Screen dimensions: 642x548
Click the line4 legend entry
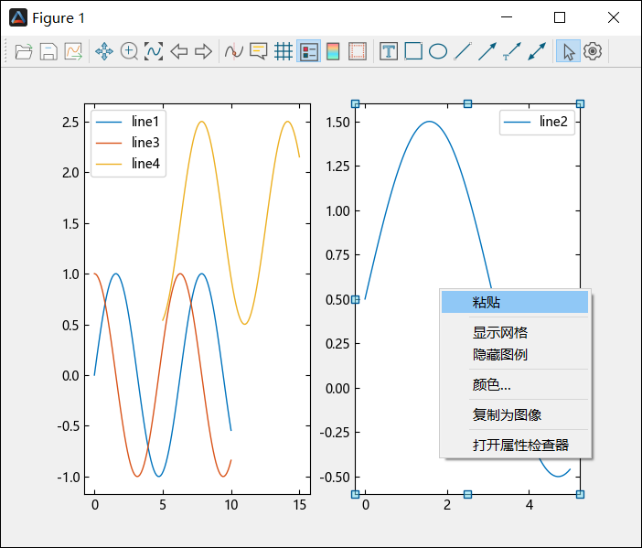[144, 164]
